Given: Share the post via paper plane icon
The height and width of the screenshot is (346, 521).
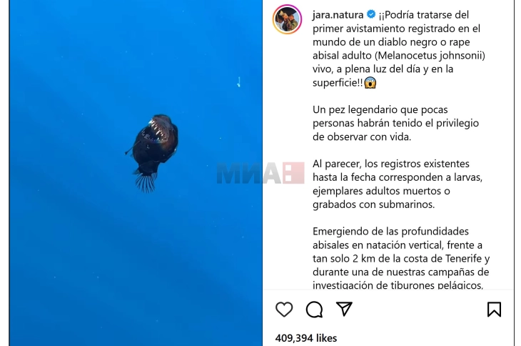Looking at the screenshot, I should (x=344, y=309).
